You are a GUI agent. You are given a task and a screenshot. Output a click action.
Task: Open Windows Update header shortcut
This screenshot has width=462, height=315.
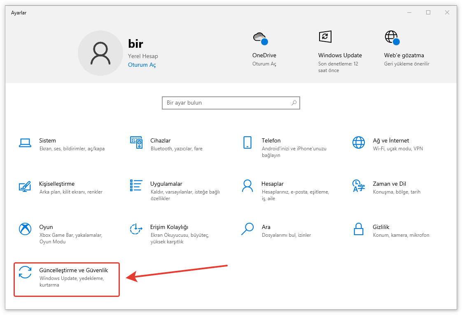[x=340, y=55]
